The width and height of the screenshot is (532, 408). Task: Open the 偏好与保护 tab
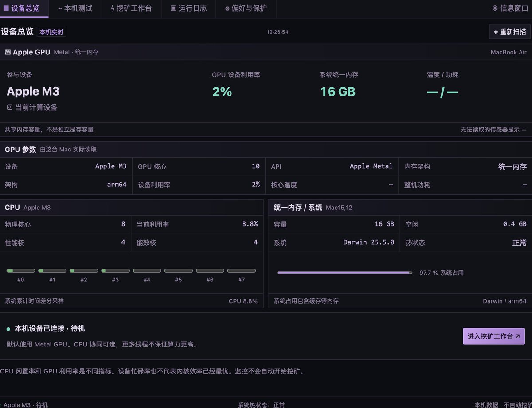246,8
